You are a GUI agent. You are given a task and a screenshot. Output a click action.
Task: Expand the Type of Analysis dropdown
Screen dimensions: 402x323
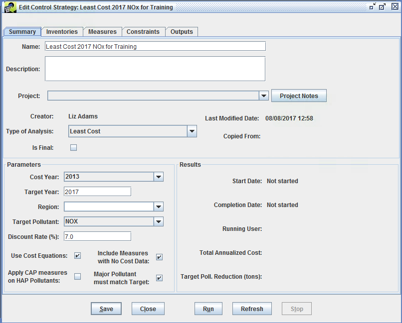tap(192, 131)
